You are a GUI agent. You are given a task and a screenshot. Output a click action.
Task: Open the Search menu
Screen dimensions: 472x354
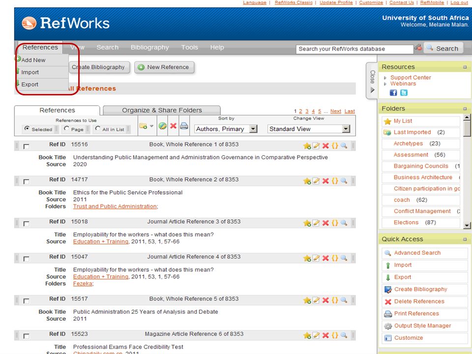coord(108,47)
